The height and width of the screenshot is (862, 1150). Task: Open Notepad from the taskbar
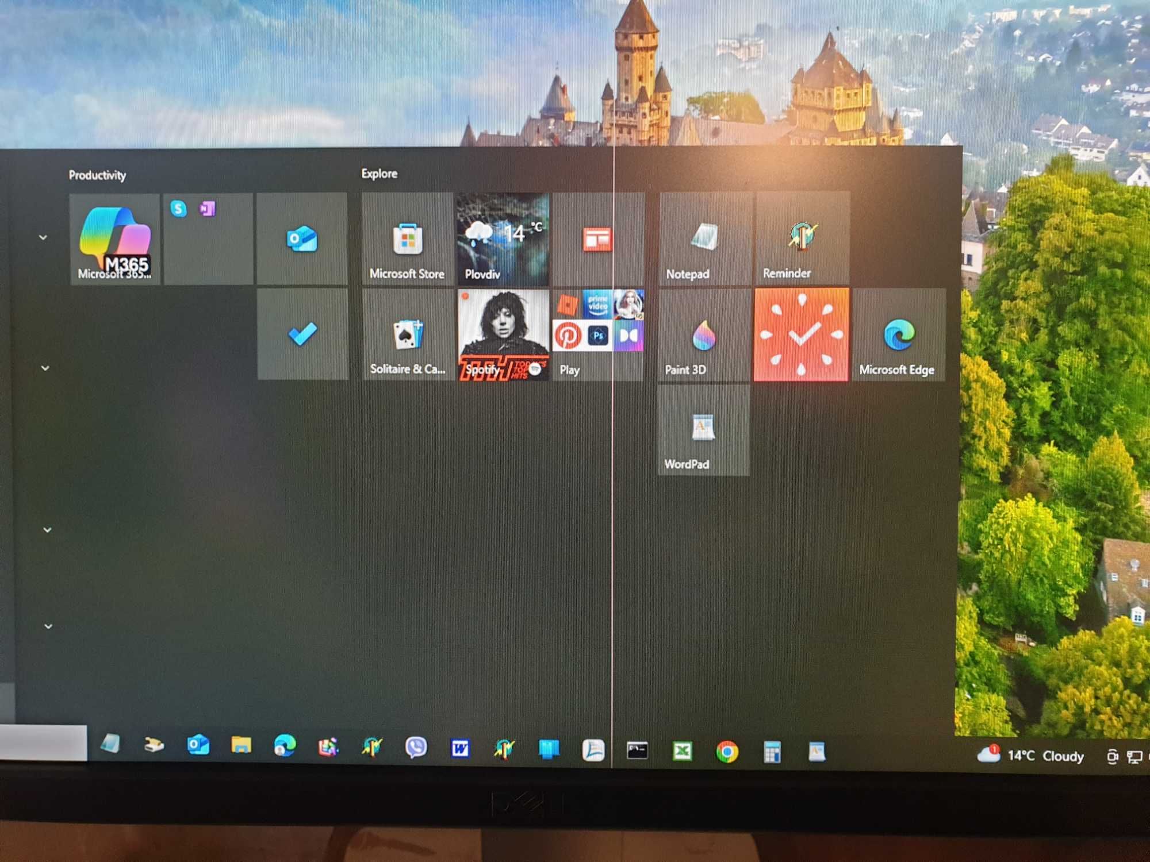tap(110, 744)
